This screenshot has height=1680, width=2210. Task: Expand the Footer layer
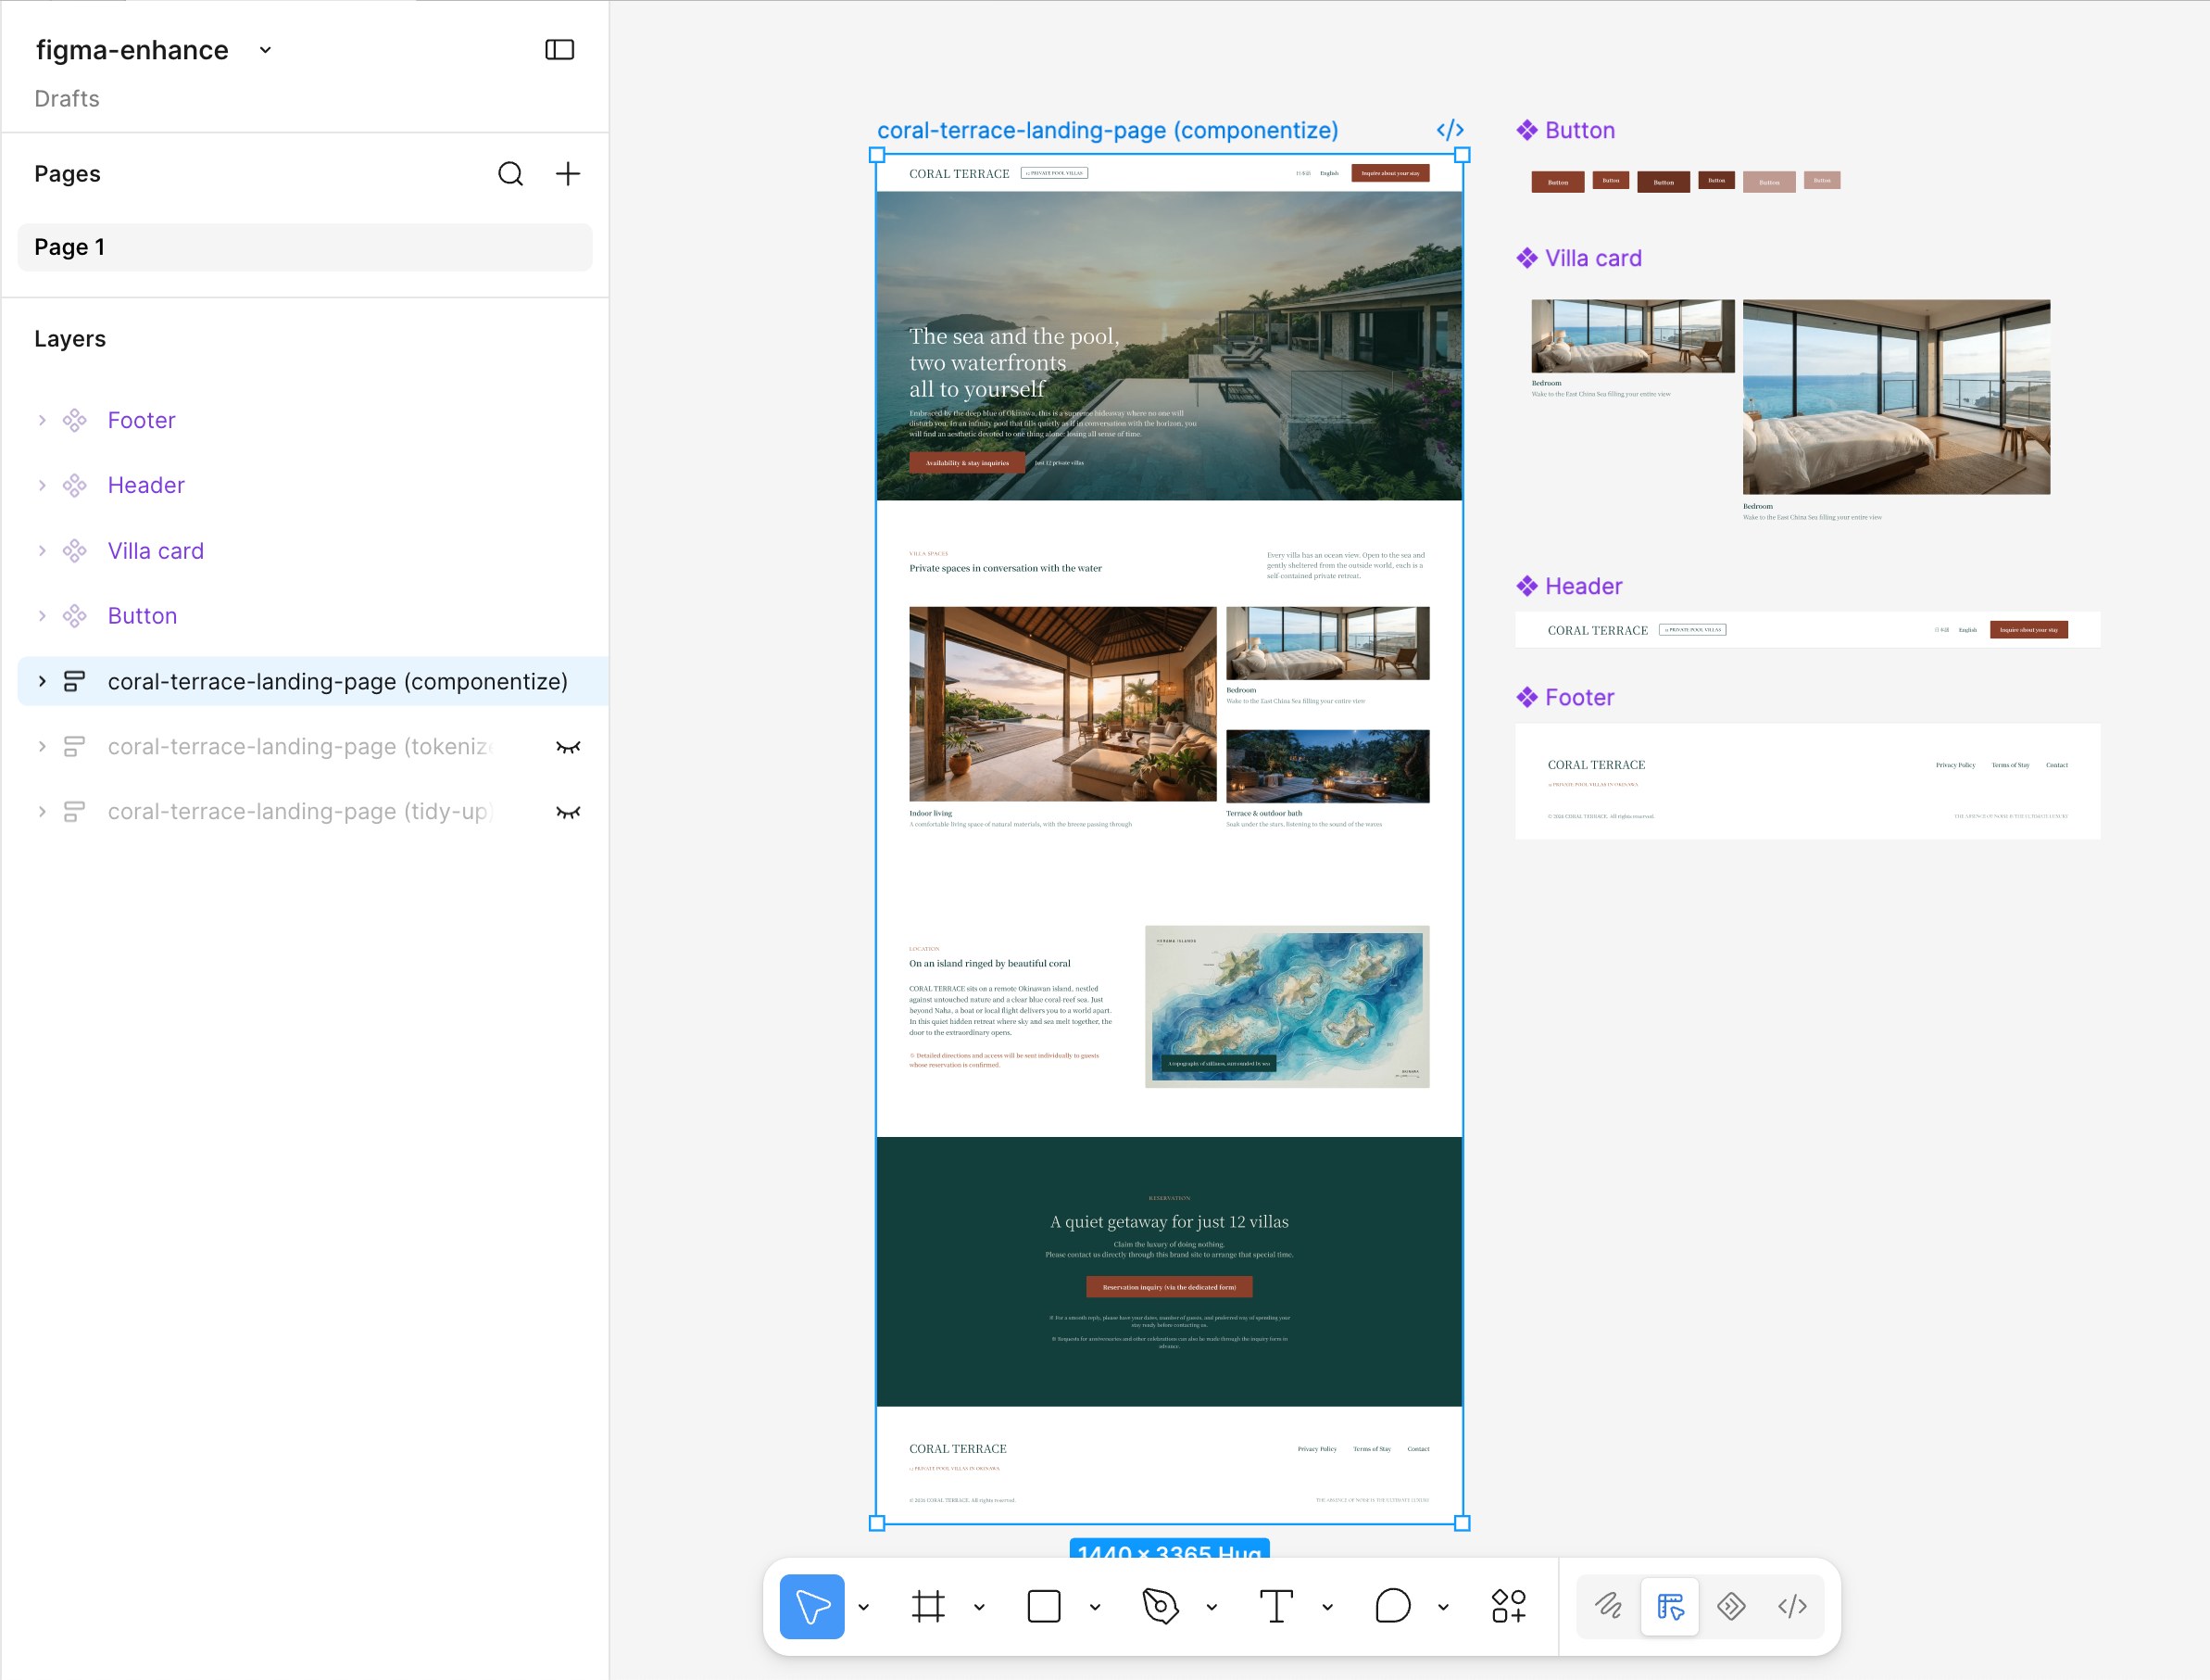click(x=42, y=420)
